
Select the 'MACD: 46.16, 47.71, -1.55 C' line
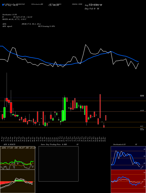point(14,19)
